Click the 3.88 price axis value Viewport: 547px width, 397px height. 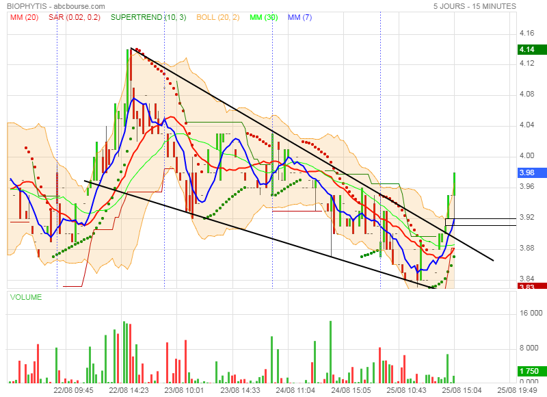[x=526, y=248]
